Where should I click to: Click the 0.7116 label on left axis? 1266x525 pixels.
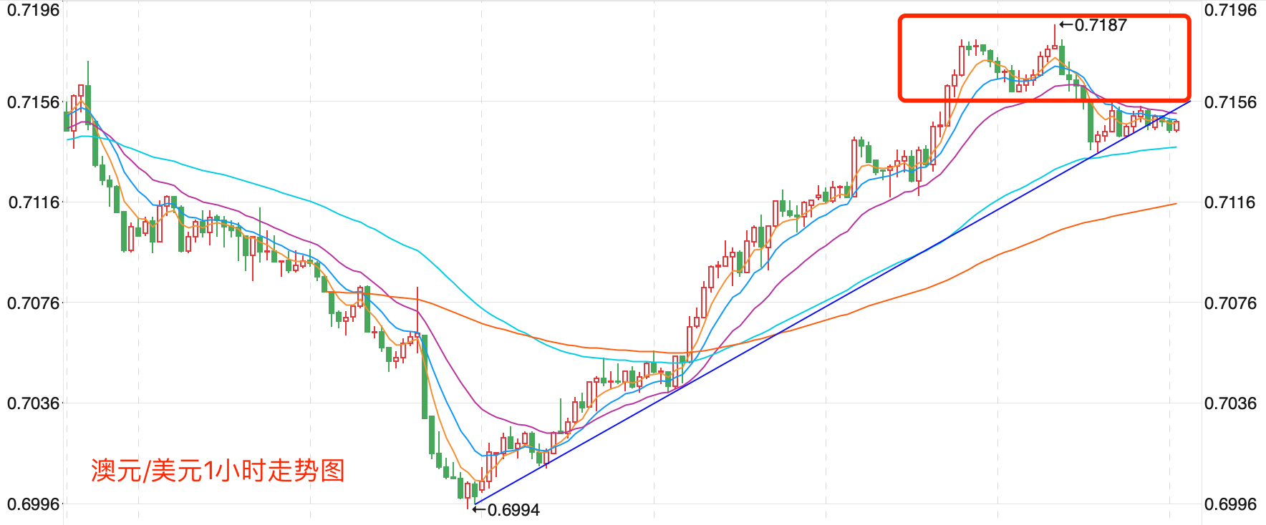pos(34,202)
